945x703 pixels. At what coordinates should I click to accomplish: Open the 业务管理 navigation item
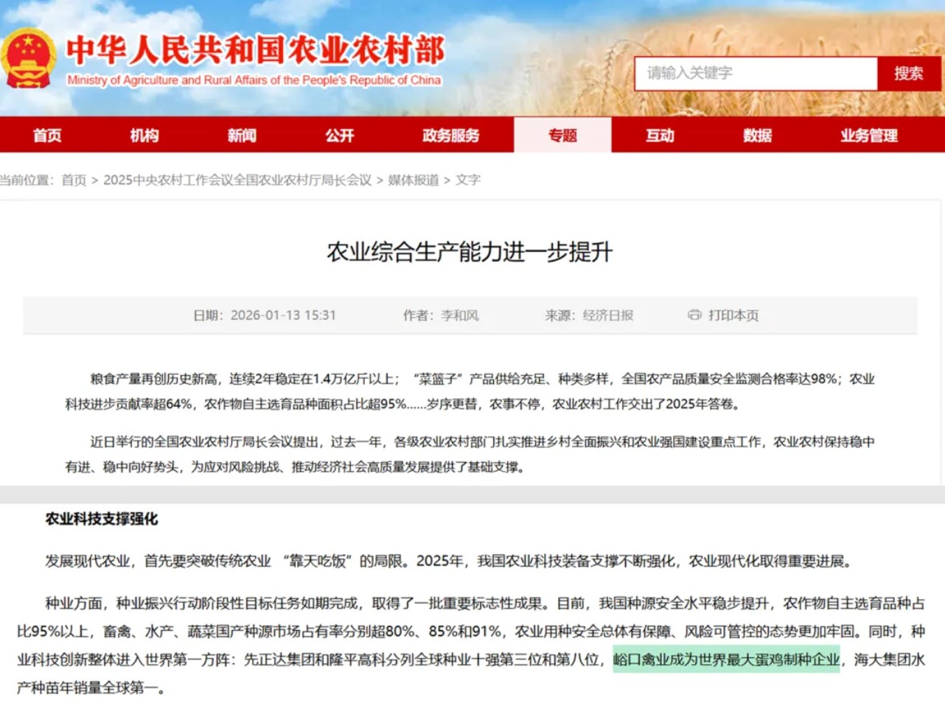pyautogui.click(x=868, y=136)
